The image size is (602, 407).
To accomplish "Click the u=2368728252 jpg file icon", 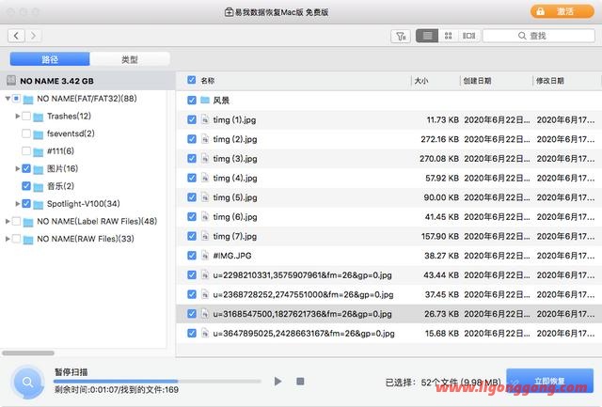I will pos(205,294).
